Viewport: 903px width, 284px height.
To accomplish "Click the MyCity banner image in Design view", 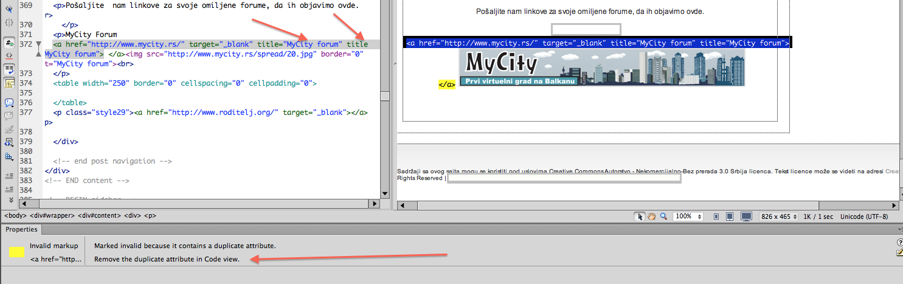I will click(x=602, y=68).
